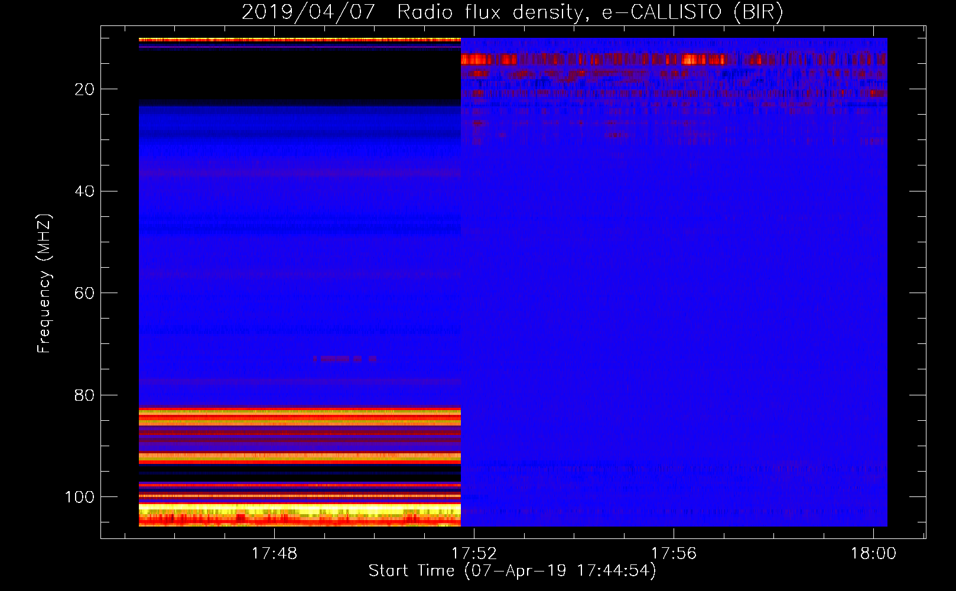This screenshot has width=956, height=591.
Task: Click the 'Start Time (07-Apr-19 17:44:54)' axis label
Action: (512, 571)
